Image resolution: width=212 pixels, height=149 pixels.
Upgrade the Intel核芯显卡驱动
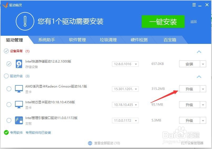pos(189,105)
